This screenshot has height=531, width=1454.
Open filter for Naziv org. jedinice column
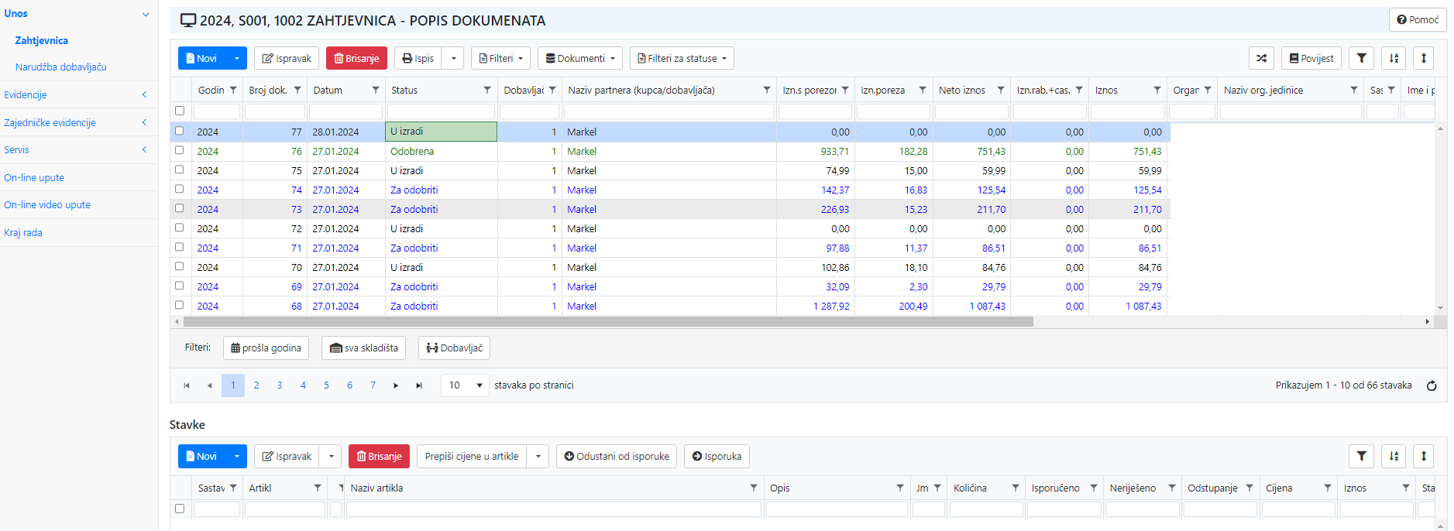(1354, 91)
